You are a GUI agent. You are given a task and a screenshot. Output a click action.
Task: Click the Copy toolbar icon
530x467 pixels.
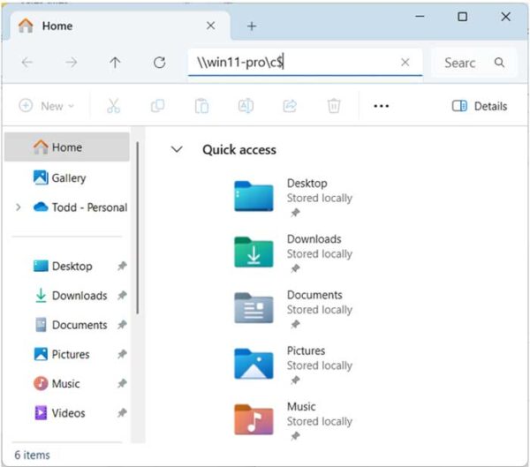(x=157, y=106)
